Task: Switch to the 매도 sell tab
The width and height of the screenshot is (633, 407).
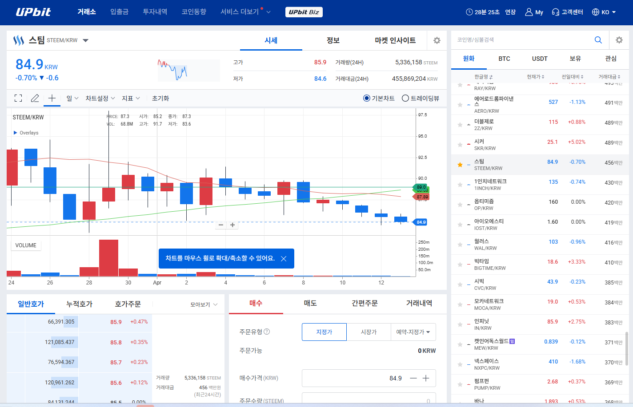Action: pos(310,303)
